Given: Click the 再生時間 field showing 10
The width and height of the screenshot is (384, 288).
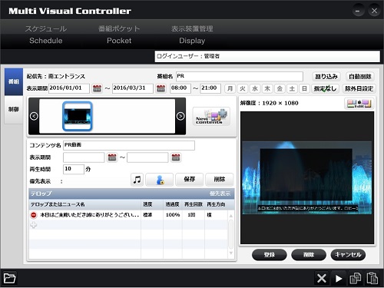Looking at the screenshot, I should pos(74,169).
